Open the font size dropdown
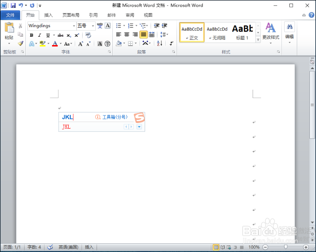This screenshot has height=252, width=316. coord(93,26)
